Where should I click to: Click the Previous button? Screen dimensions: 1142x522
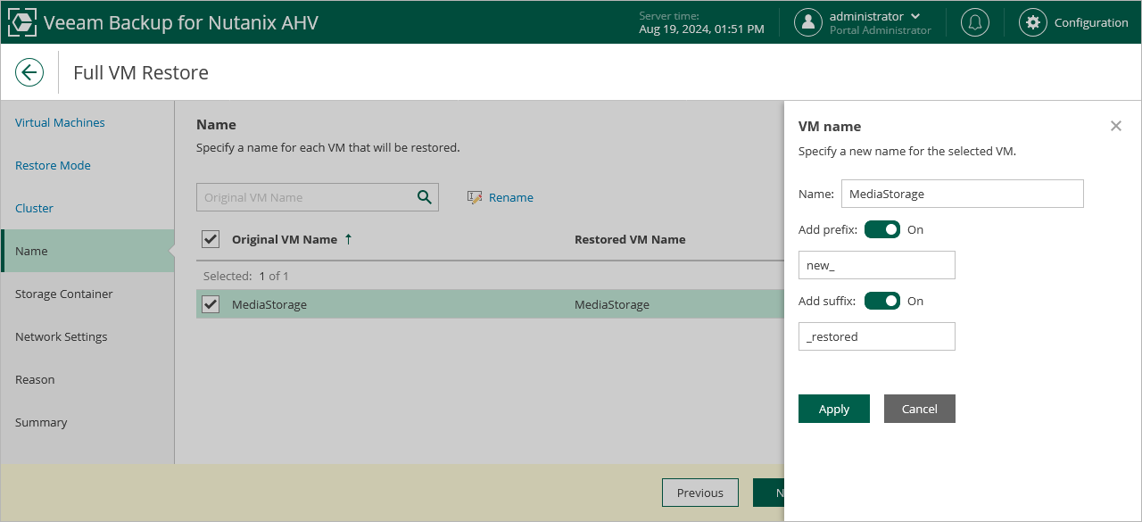click(x=700, y=493)
